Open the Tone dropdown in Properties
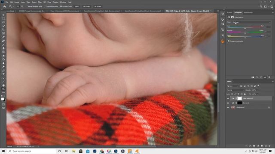Screen dimensions: 275x154 pos(251,22)
